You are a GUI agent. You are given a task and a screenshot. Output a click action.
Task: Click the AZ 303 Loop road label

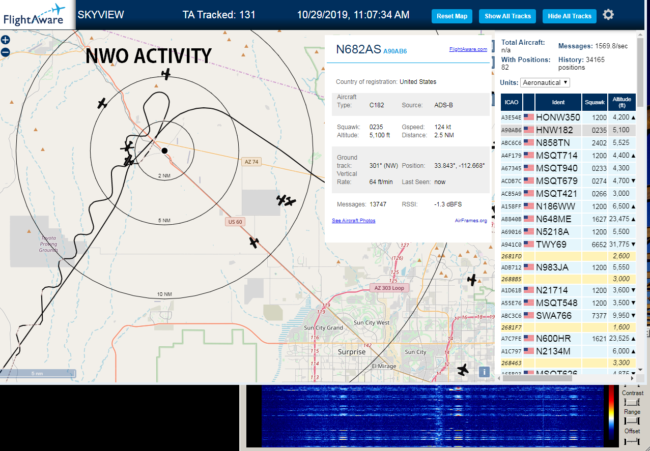pos(389,288)
